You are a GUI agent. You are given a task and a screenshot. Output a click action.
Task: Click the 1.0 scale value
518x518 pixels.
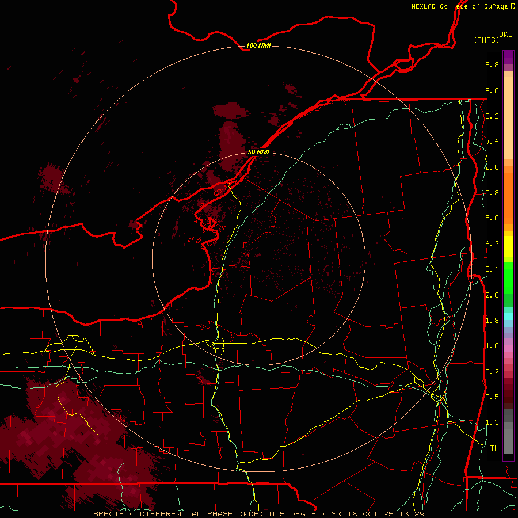492,346
